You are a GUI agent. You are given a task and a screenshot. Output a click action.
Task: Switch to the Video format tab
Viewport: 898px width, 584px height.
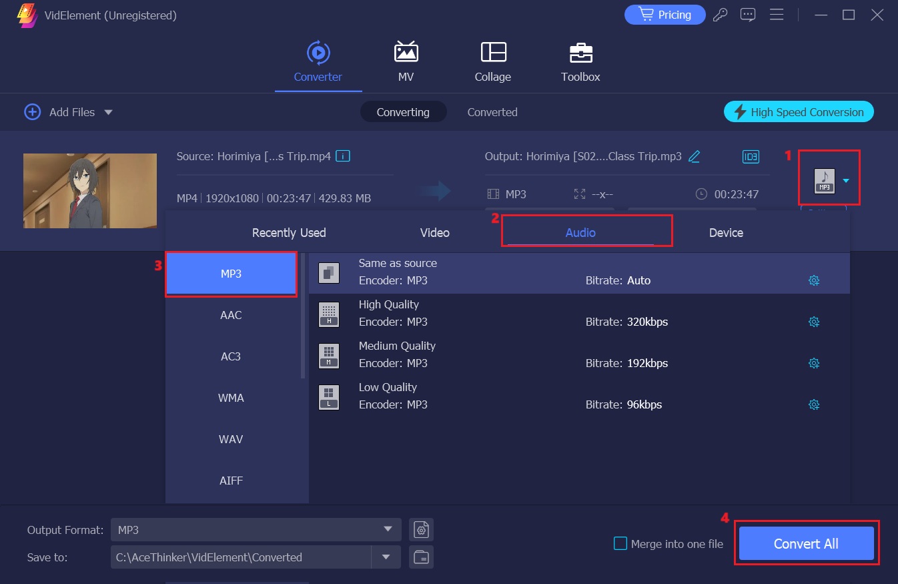434,233
